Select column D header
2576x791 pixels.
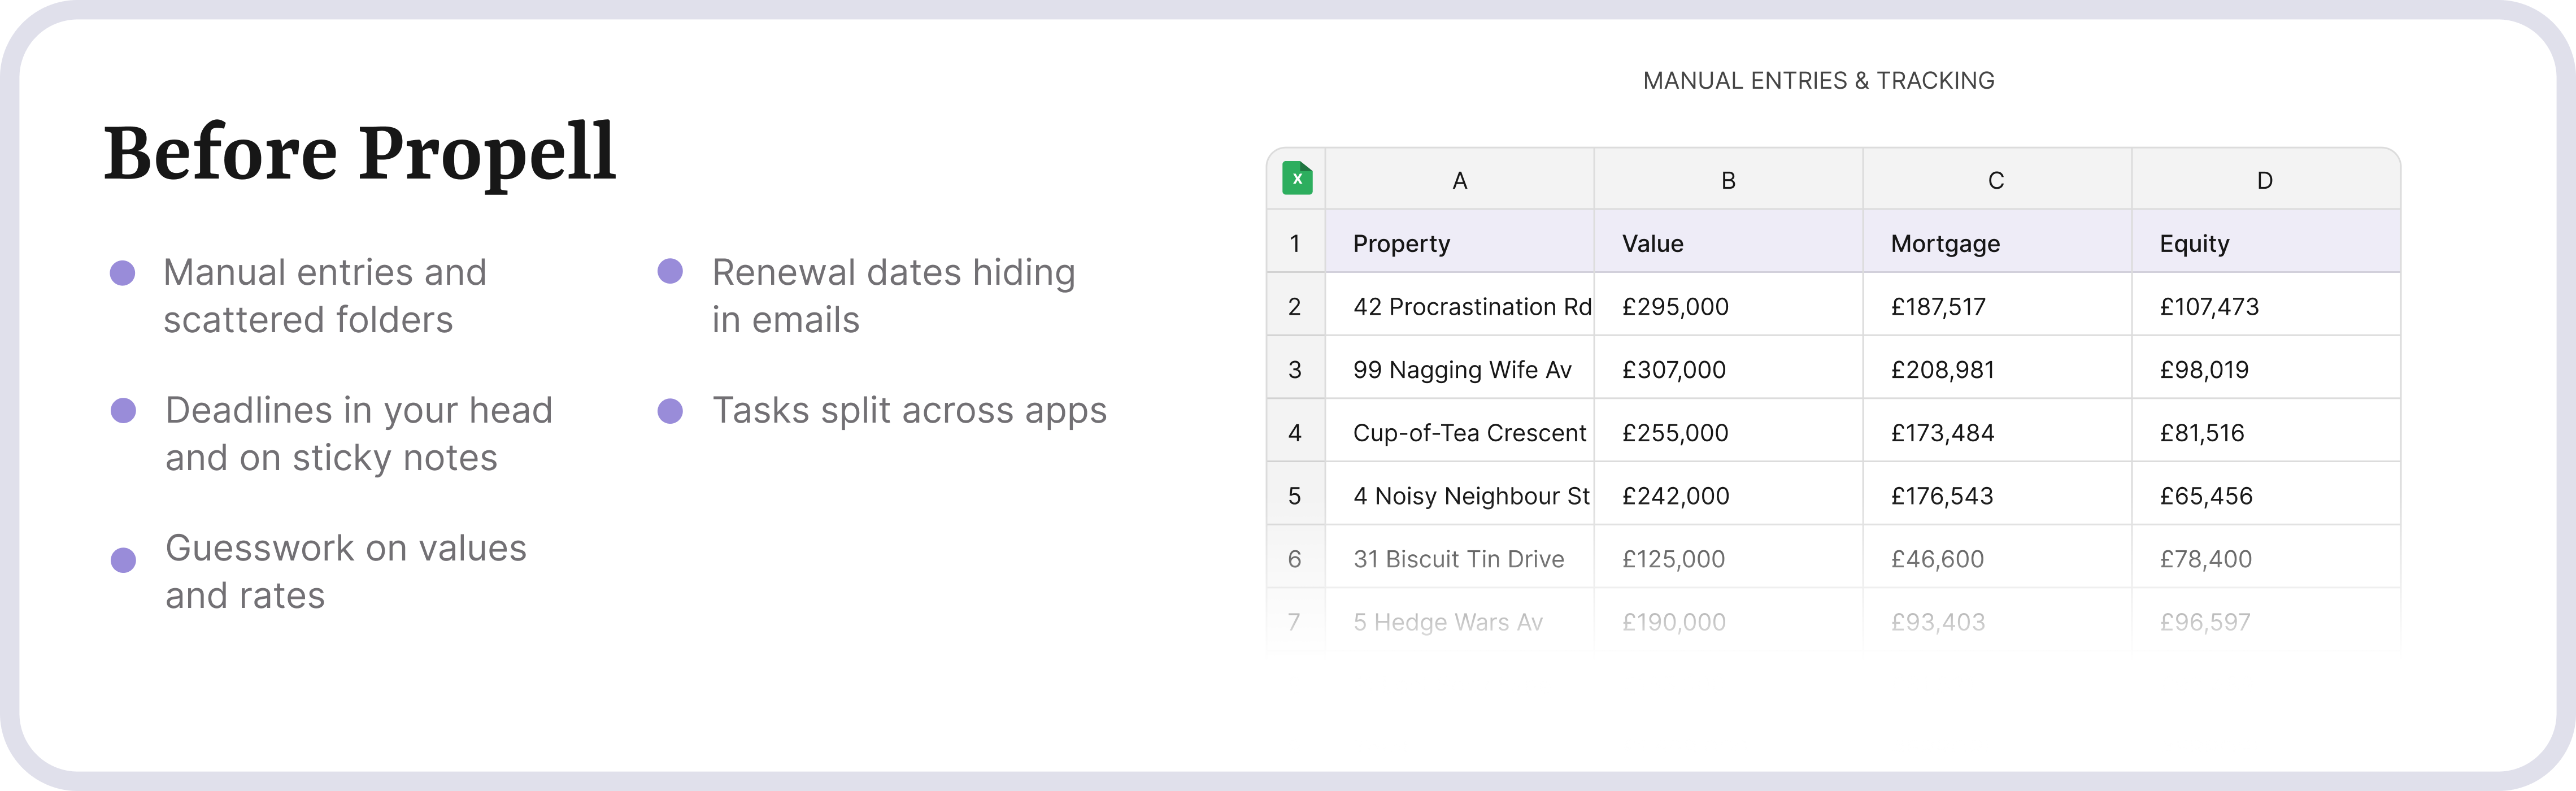pyautogui.click(x=2265, y=181)
